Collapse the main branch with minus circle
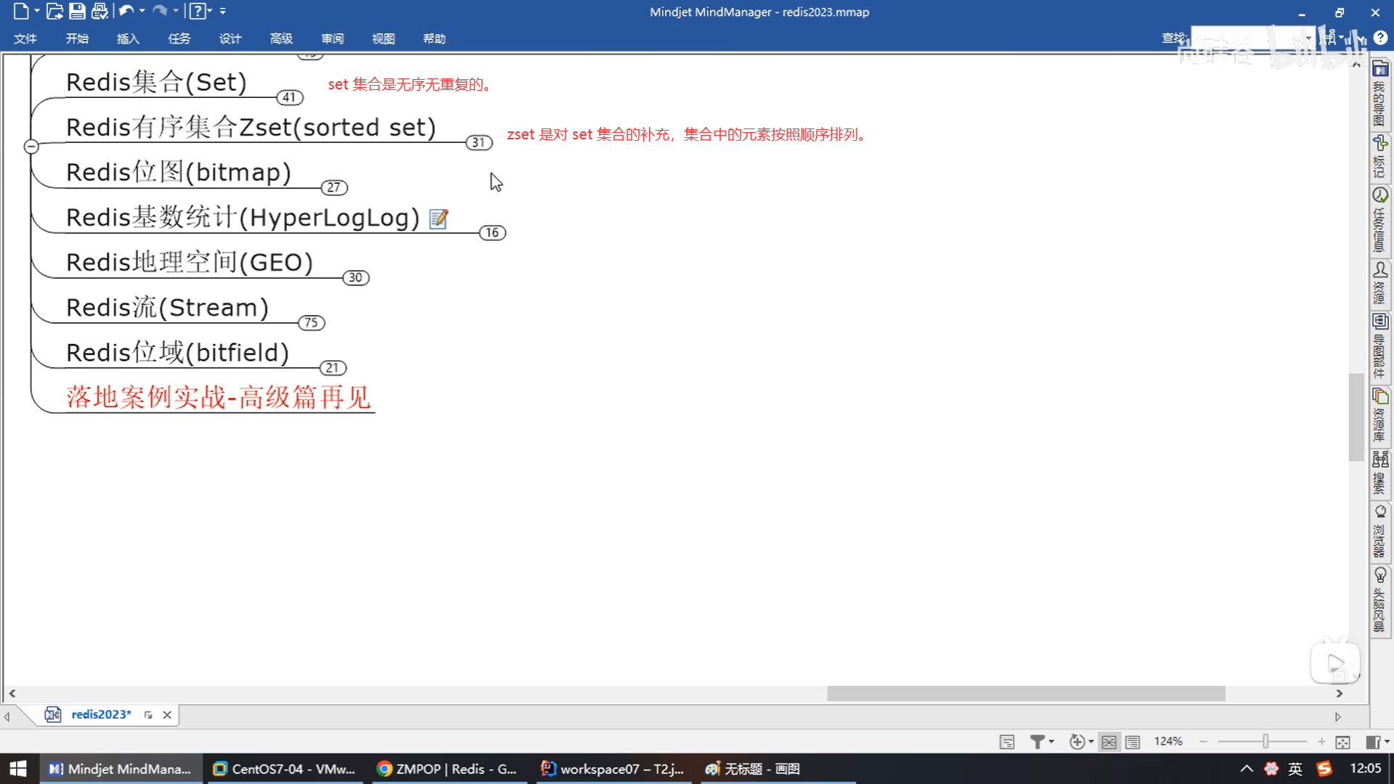 pyautogui.click(x=31, y=146)
